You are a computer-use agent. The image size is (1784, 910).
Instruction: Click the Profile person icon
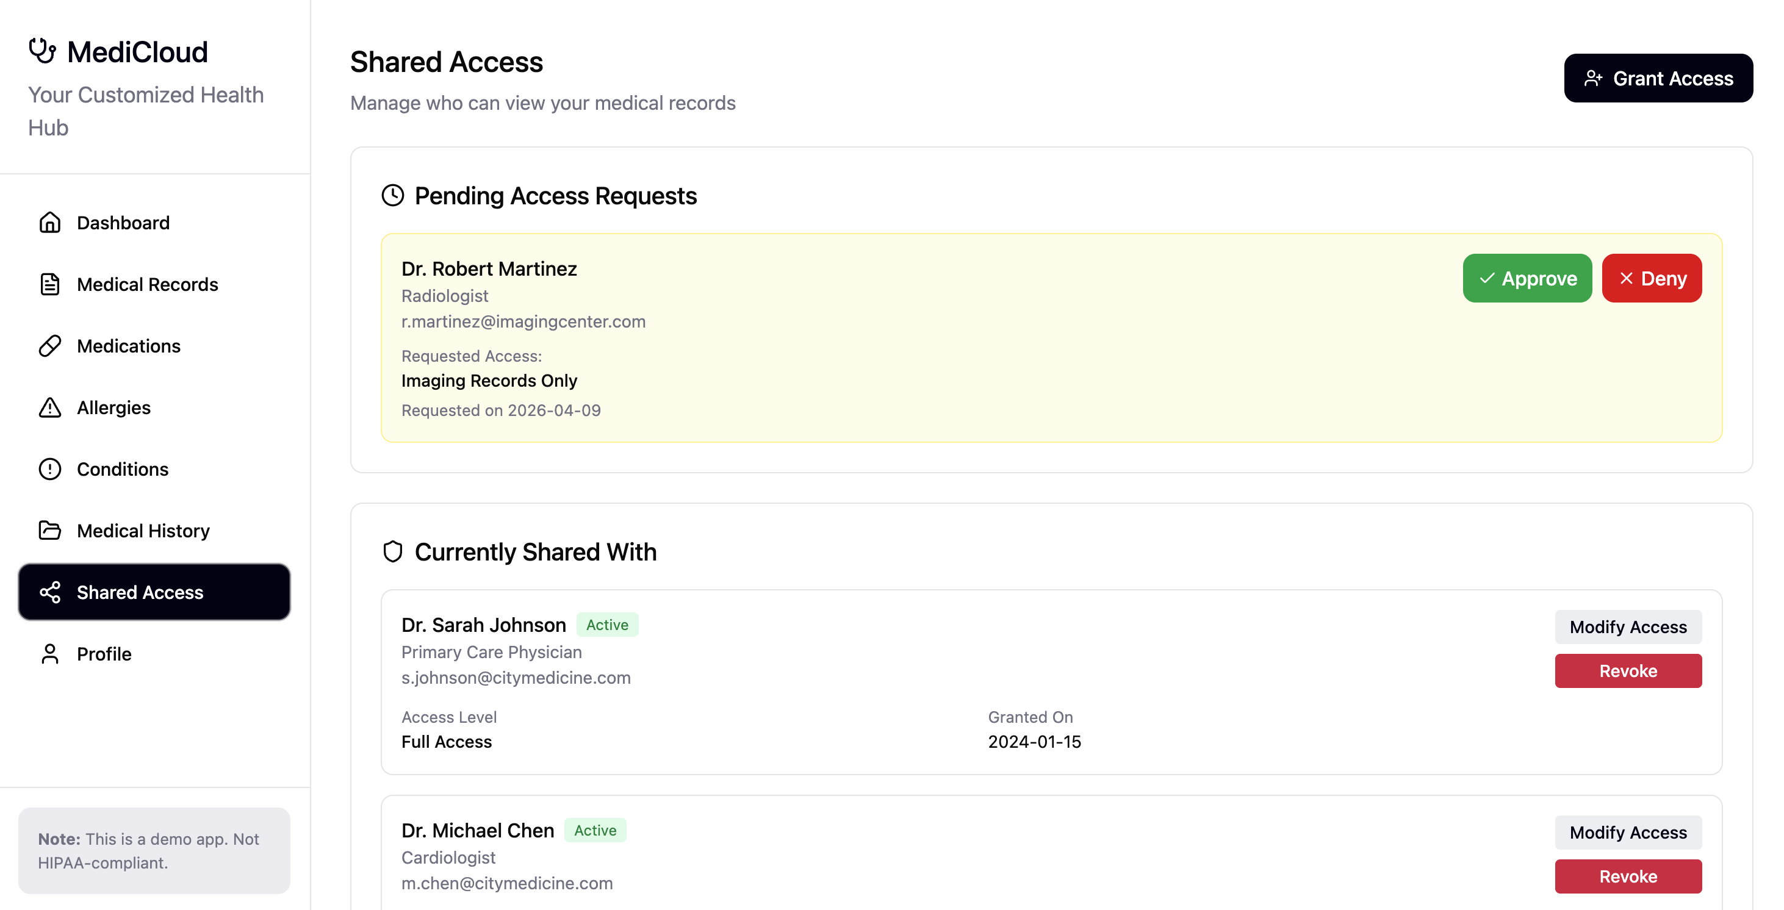tap(50, 654)
